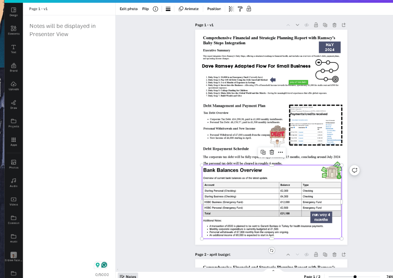The width and height of the screenshot is (393, 278).
Task: Delete Page 2 with the trash icon
Action: [x=334, y=255]
